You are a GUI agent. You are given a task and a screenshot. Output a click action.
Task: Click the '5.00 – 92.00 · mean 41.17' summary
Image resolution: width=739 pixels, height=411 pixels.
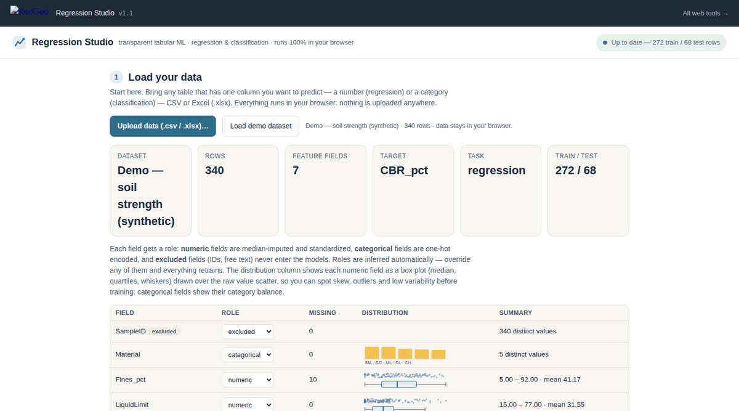click(x=540, y=380)
